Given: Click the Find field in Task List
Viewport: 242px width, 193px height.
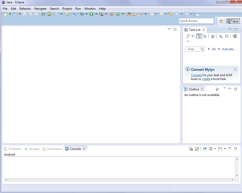Looking at the screenshot, I should click(195, 49).
